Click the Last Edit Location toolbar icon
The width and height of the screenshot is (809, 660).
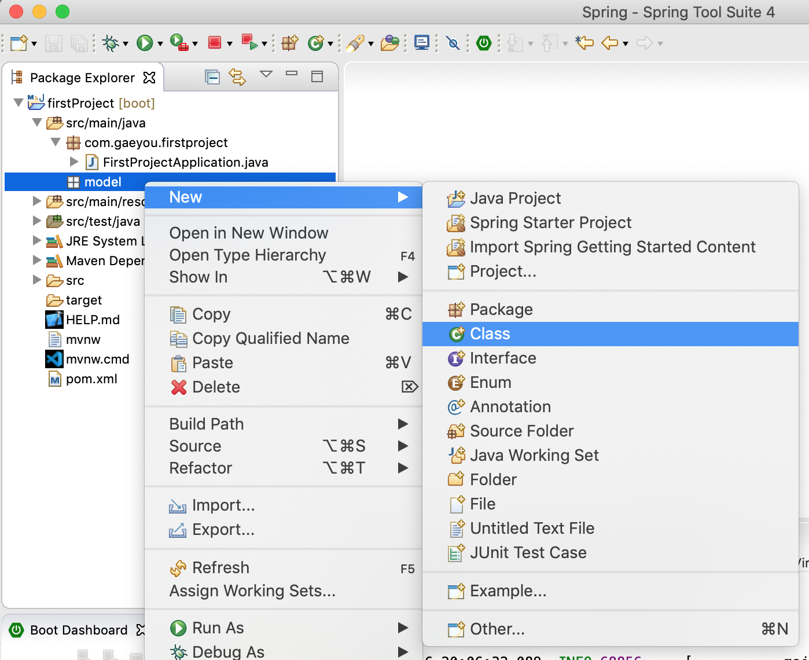tap(584, 43)
